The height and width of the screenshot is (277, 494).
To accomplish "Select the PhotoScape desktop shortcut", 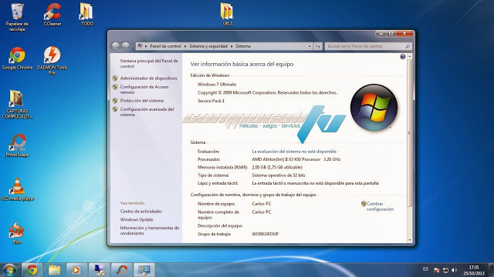I will click(x=17, y=145).
